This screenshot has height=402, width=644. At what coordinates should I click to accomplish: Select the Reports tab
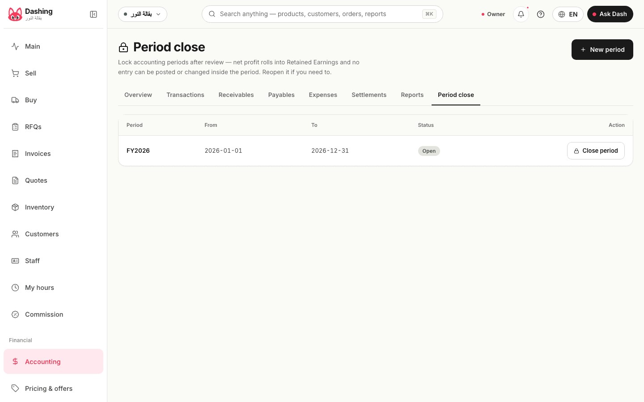412,95
